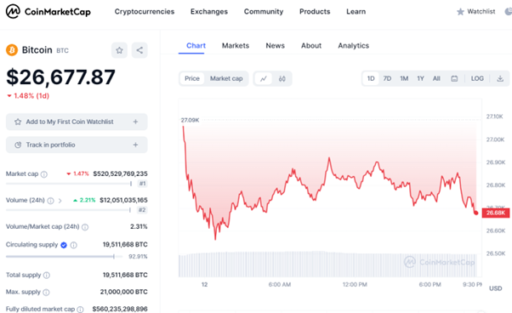Screen dimensions: 512x313
Task: Select the line chart icon
Action: click(264, 78)
